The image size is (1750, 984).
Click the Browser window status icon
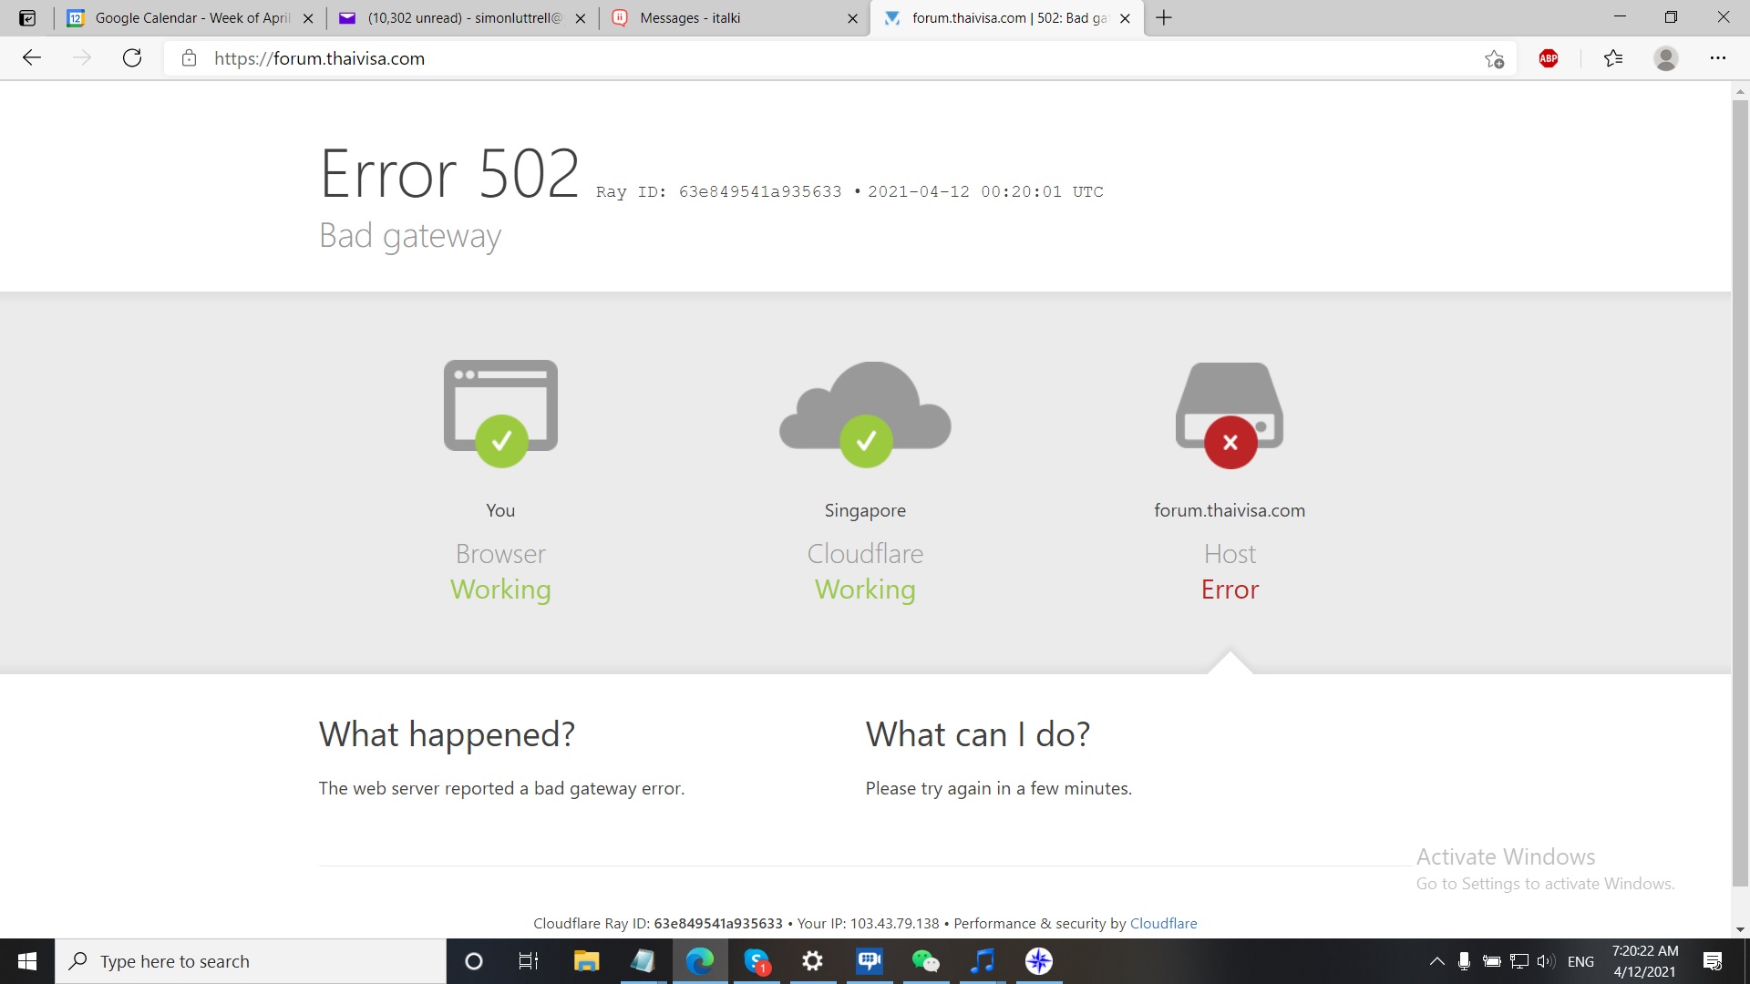pos(500,414)
